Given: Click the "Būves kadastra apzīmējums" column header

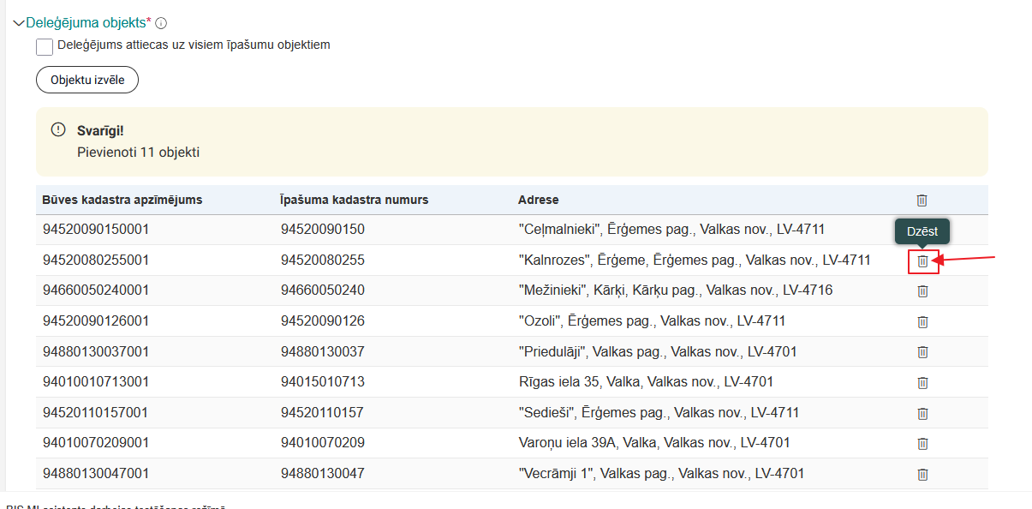Looking at the screenshot, I should tap(122, 200).
